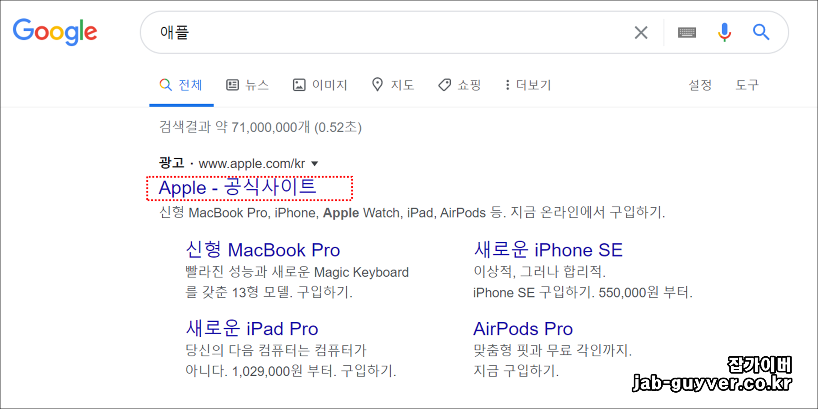Viewport: 818px width, 409px height.
Task: Switch to the 뉴스 tab
Action: tap(248, 85)
